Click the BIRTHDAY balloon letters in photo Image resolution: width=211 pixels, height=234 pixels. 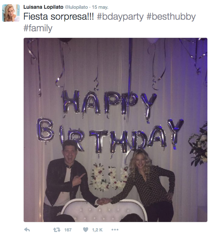110,135
